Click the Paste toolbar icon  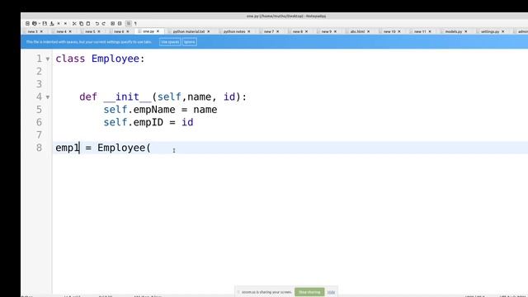click(88, 24)
